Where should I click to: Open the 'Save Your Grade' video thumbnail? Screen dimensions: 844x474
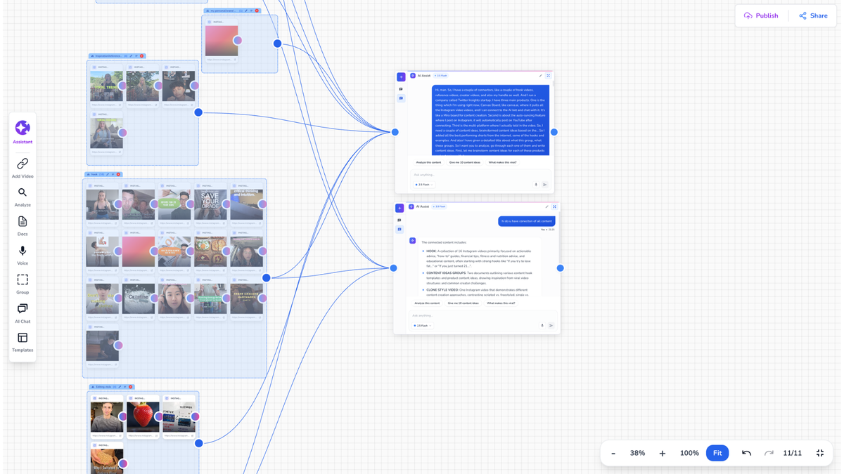[210, 204]
